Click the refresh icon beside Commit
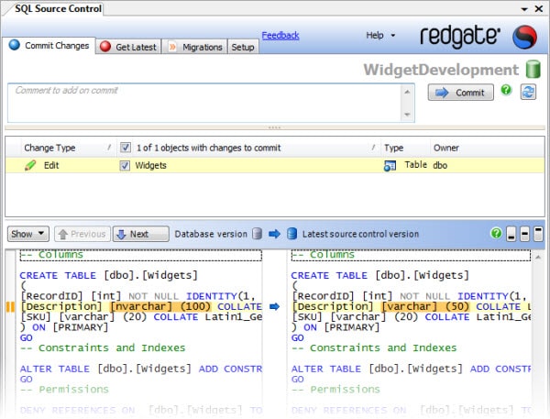The height and width of the screenshot is (419, 550). coord(528,92)
